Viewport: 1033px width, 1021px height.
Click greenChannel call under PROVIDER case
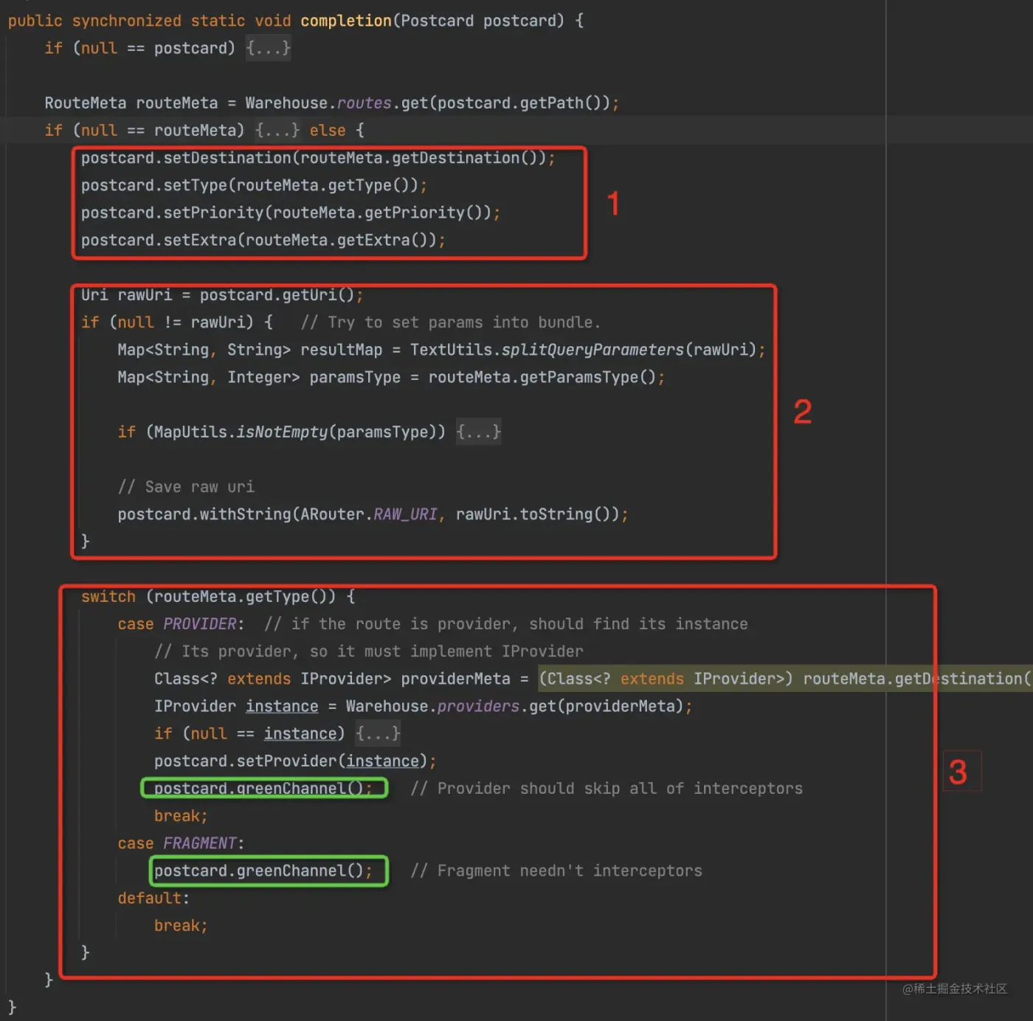[263, 789]
